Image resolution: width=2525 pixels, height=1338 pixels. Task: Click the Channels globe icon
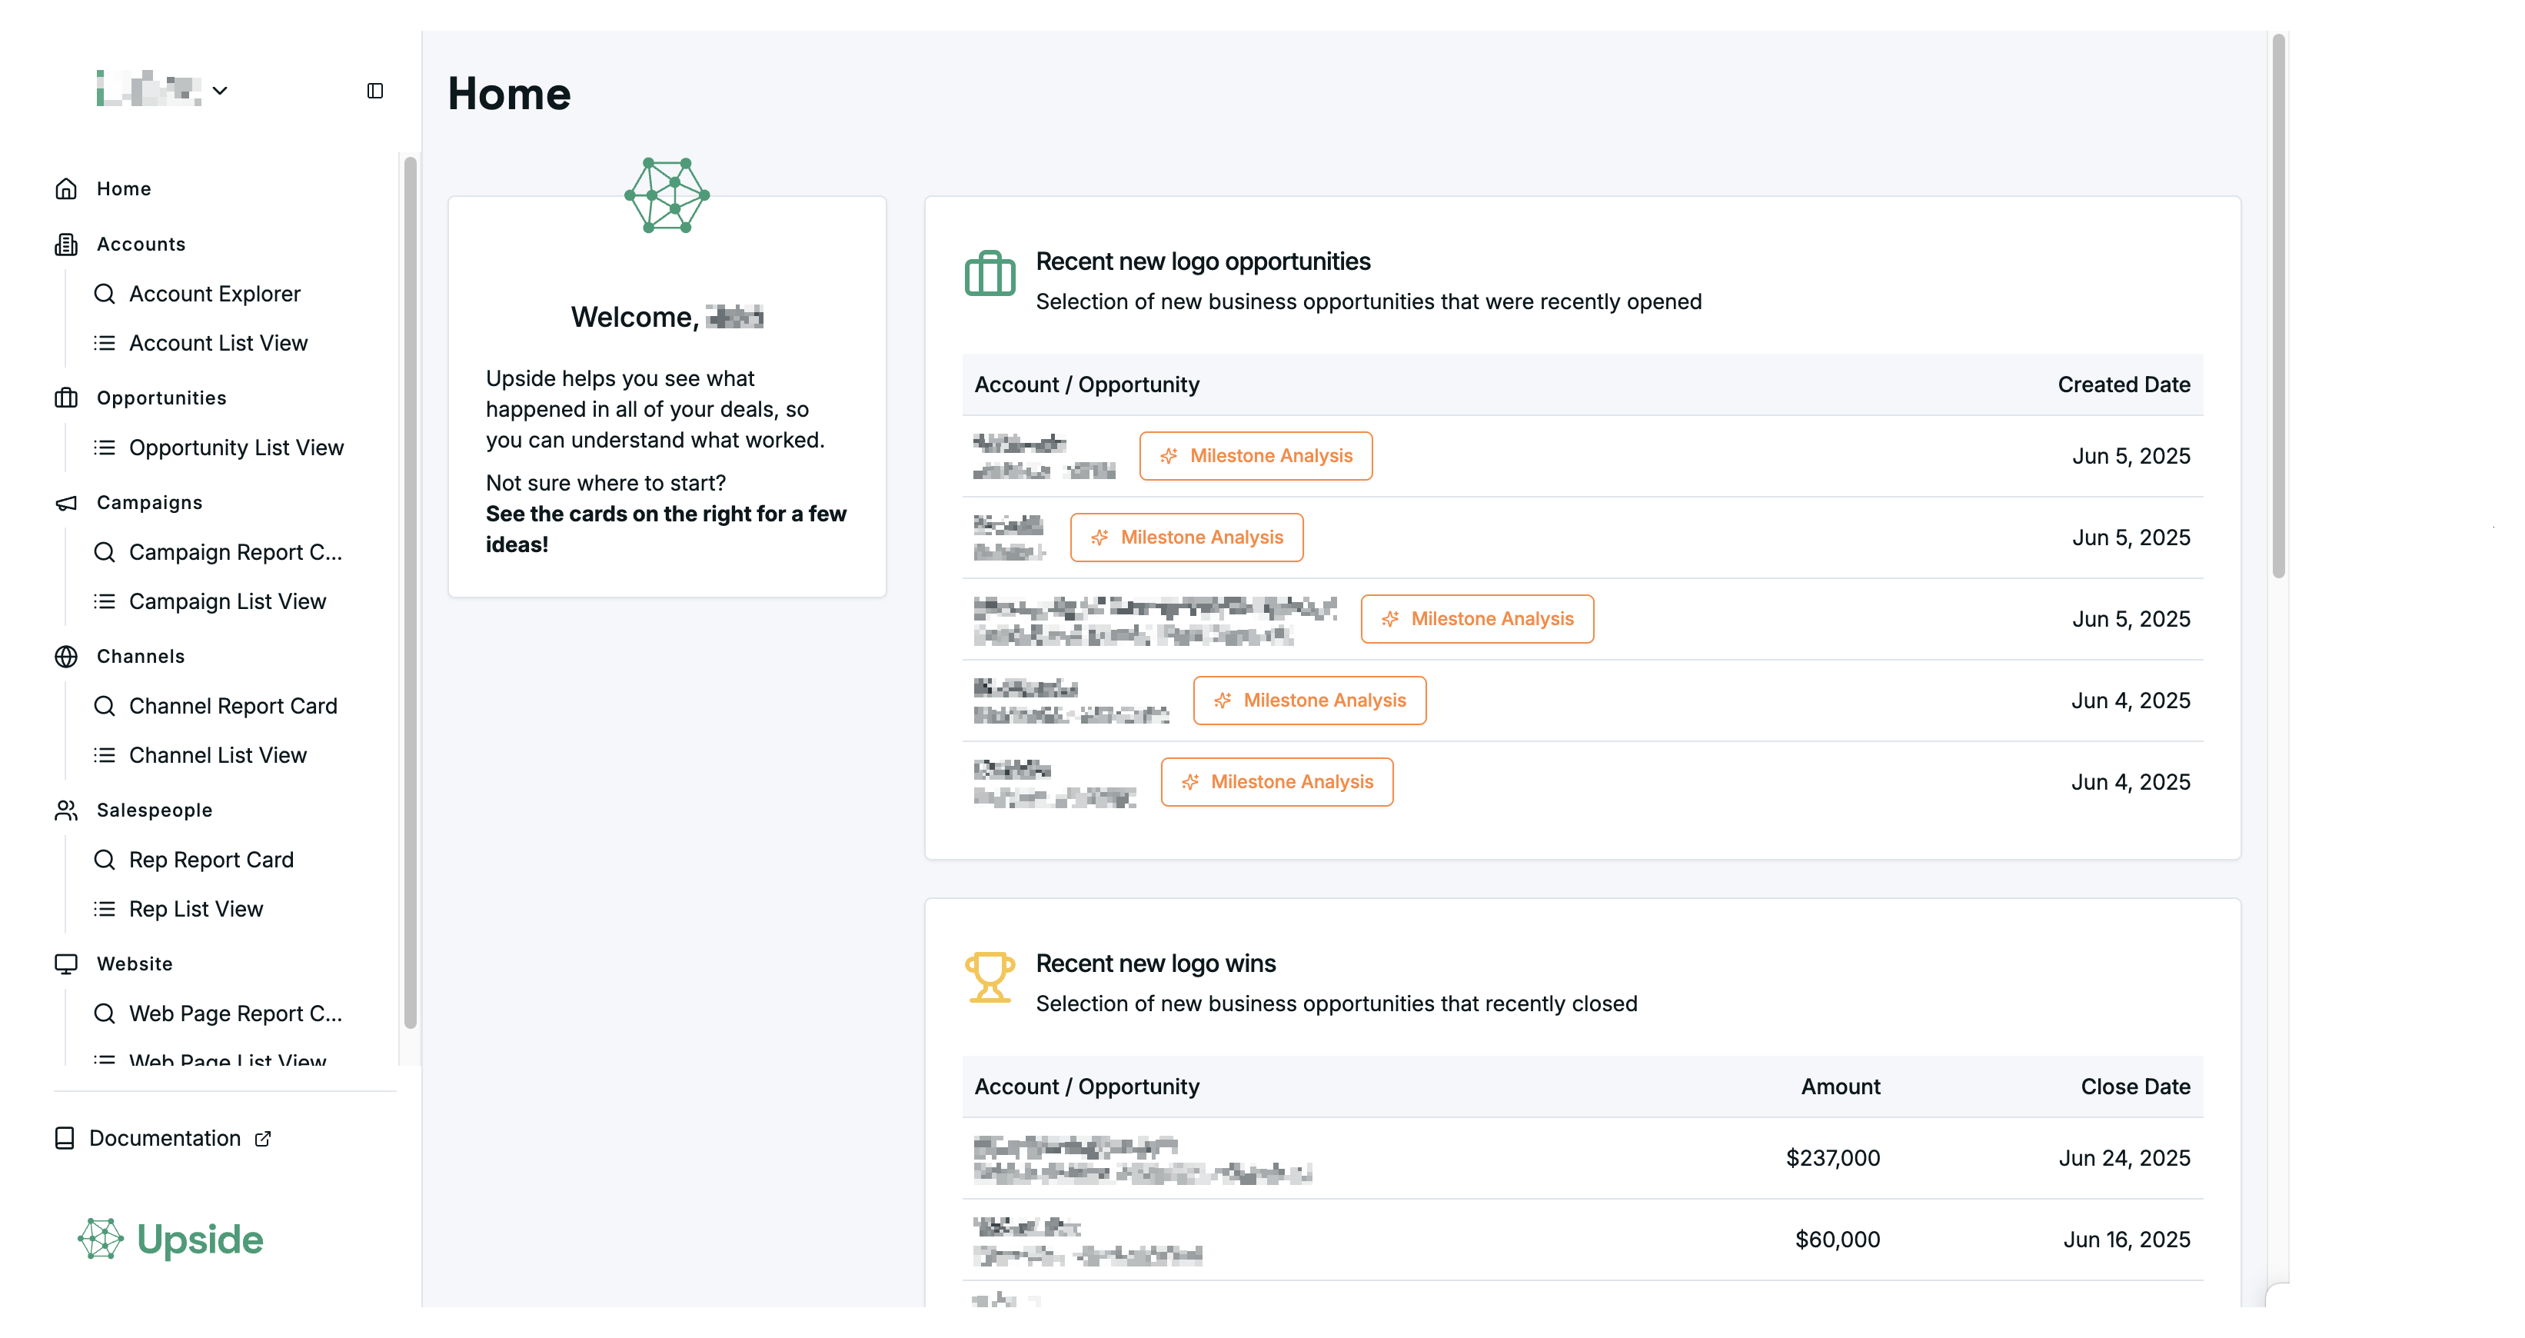65,657
